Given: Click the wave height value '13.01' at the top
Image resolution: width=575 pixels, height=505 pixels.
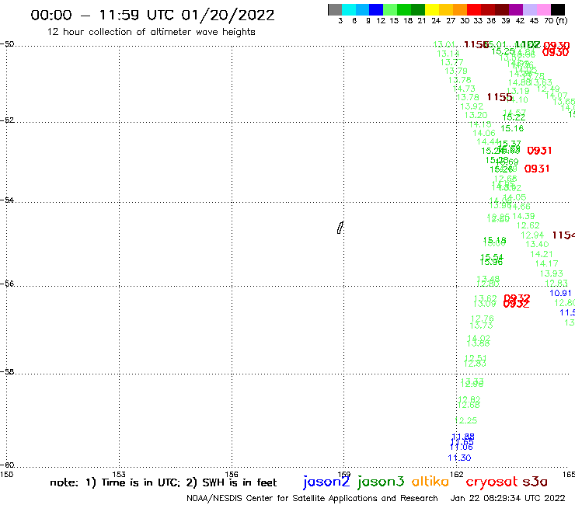Looking at the screenshot, I should point(444,44).
